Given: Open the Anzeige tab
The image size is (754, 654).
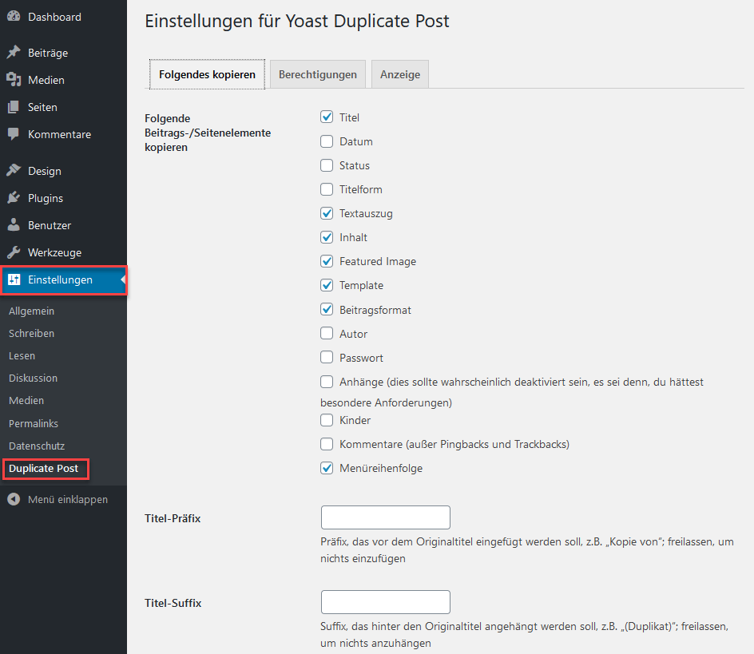Looking at the screenshot, I should pyautogui.click(x=400, y=74).
